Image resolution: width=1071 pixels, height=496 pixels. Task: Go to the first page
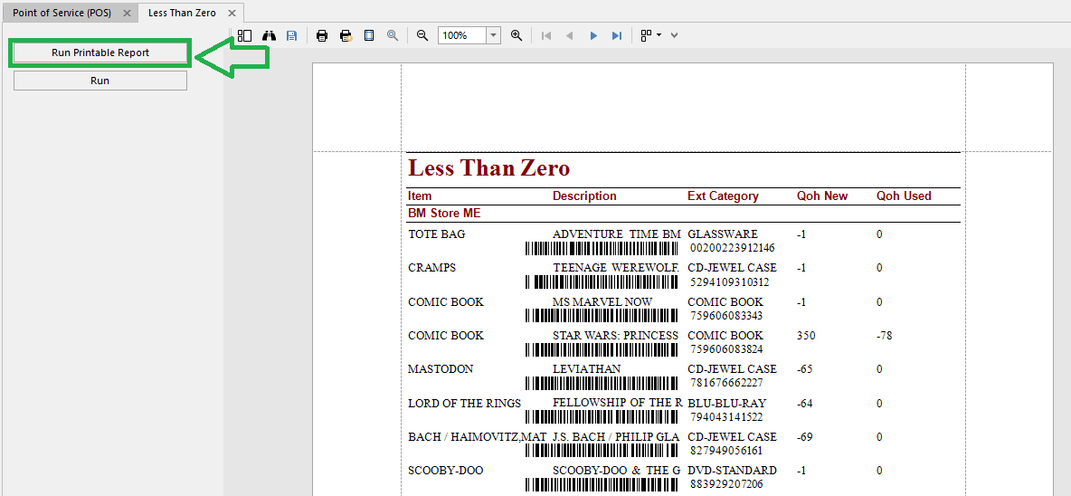(545, 35)
